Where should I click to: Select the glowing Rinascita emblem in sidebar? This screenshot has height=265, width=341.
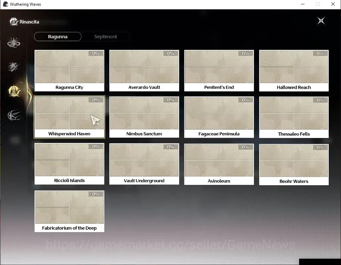pyautogui.click(x=14, y=91)
